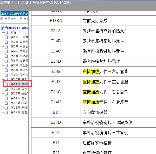Click the page icon for 第15章 转向

pos(6,103)
